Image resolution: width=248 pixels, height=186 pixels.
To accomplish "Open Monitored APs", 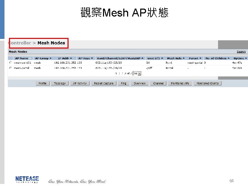I will (x=180, y=83).
